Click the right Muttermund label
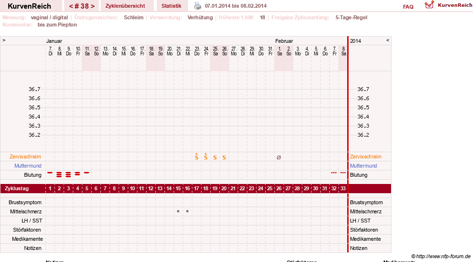 364,166
